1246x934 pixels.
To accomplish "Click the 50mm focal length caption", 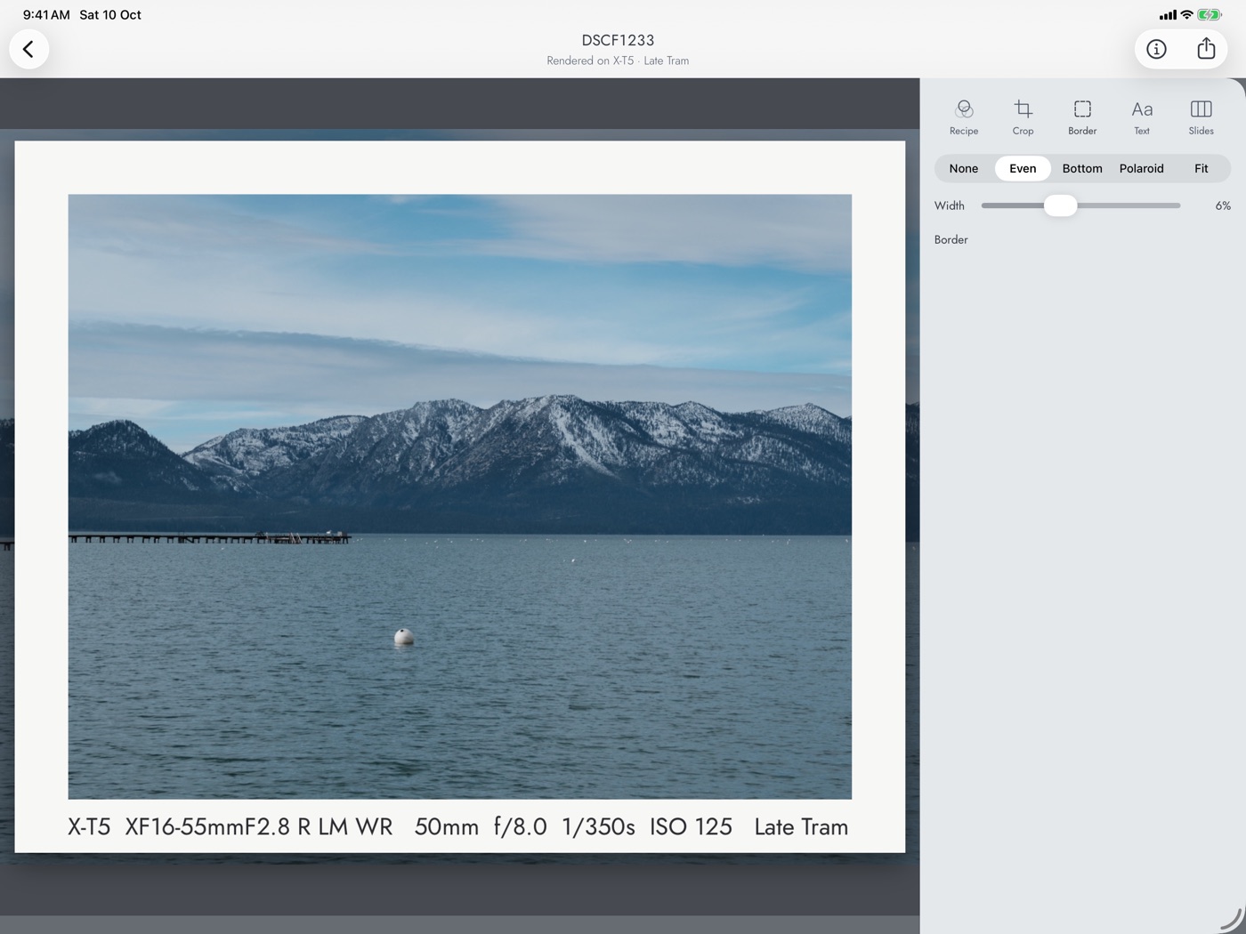I will [447, 826].
